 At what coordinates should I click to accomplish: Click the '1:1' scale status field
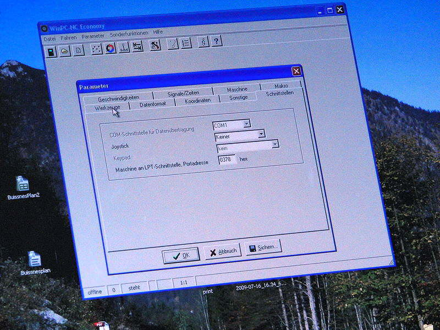coord(184,283)
